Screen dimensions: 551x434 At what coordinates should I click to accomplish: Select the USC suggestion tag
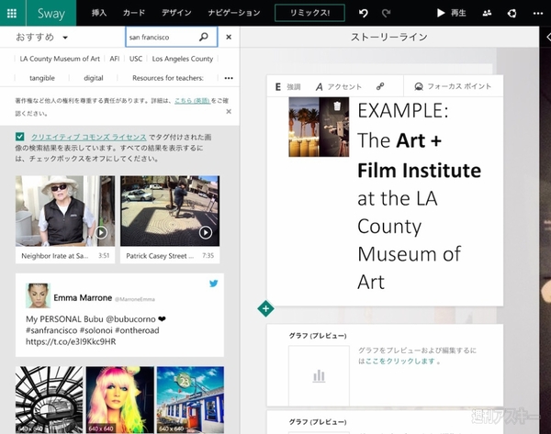[x=136, y=59]
